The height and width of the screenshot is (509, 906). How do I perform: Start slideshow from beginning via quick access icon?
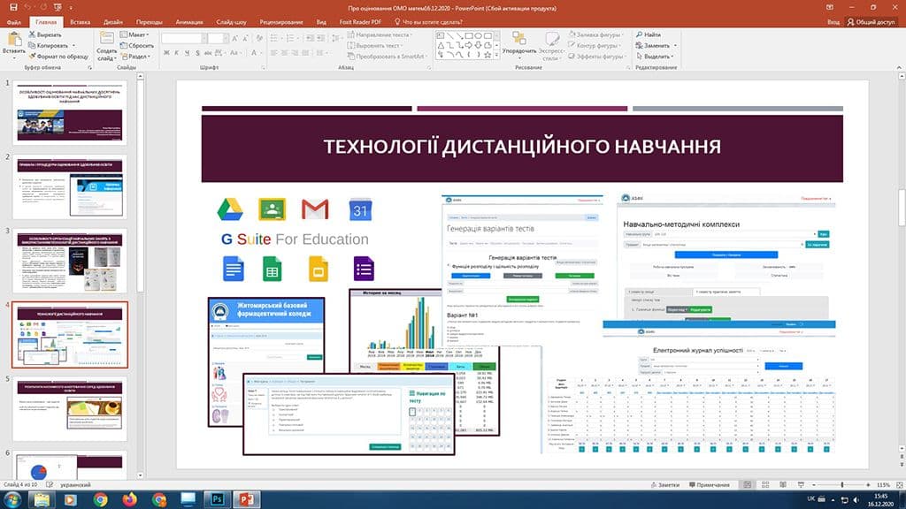click(58, 7)
